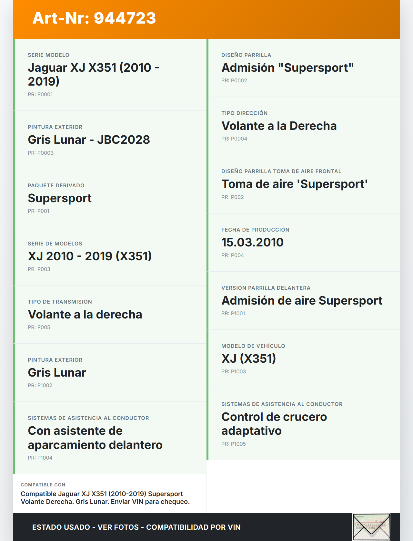Click the Art-Nr: 944723 heading
Image resolution: width=413 pixels, height=541 pixels.
click(94, 18)
